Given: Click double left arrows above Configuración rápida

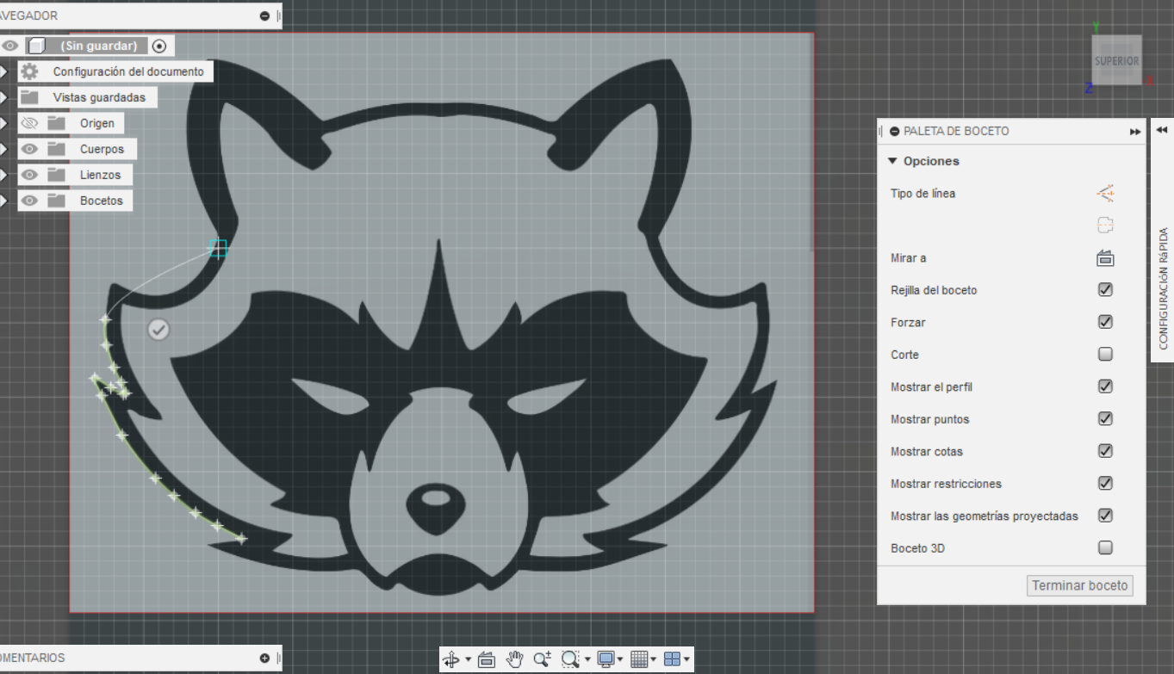Looking at the screenshot, I should click(1162, 130).
